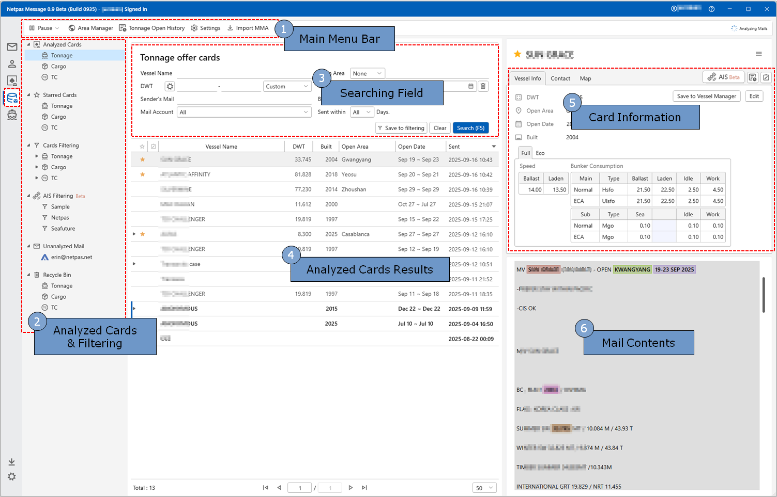Click Save to Vessel Manager button
This screenshot has width=777, height=497.
706,96
